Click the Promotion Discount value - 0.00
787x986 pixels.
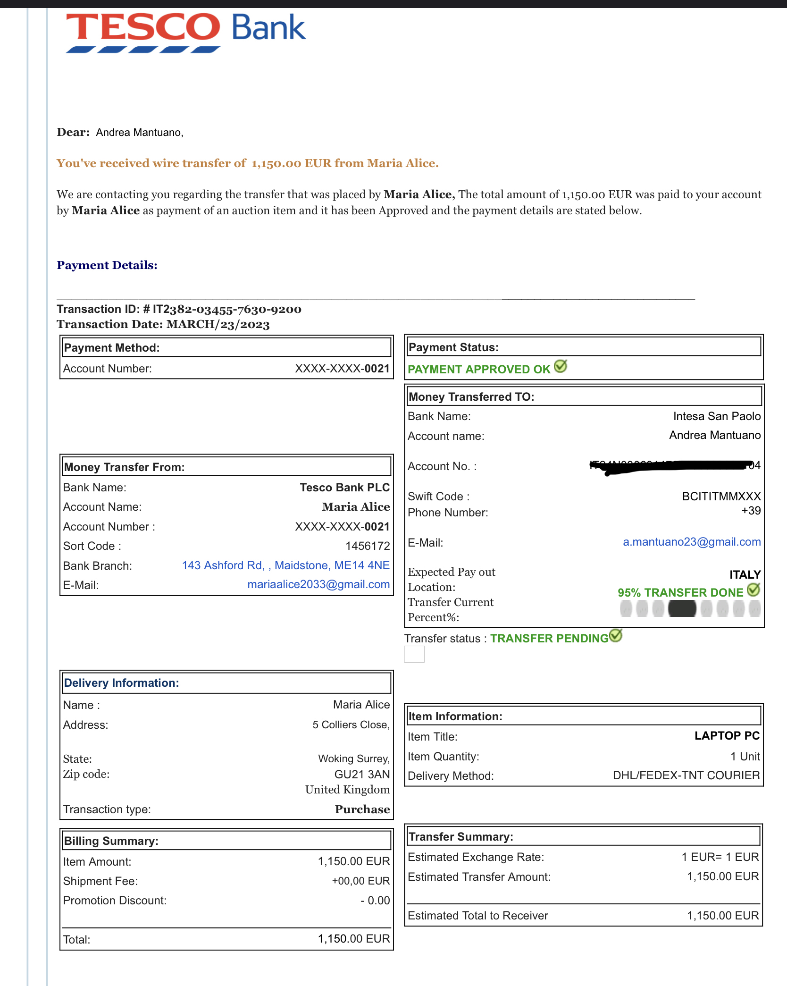[375, 901]
